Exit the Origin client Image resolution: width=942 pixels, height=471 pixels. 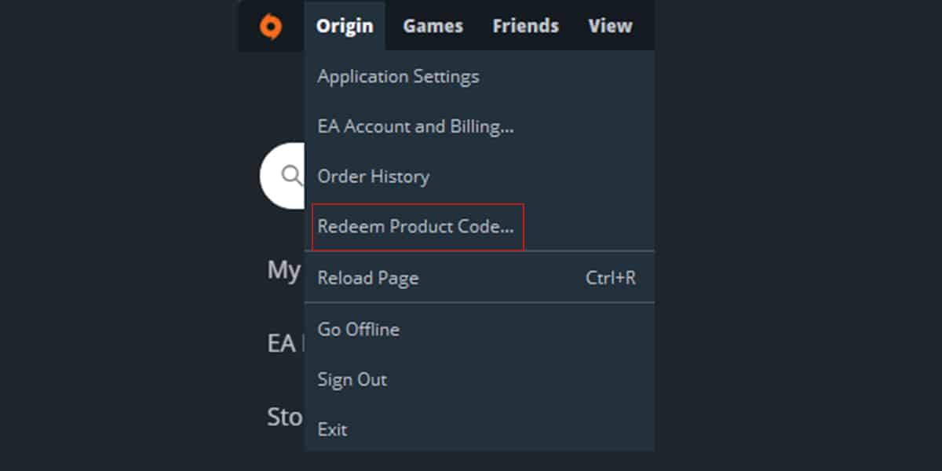[x=331, y=429]
